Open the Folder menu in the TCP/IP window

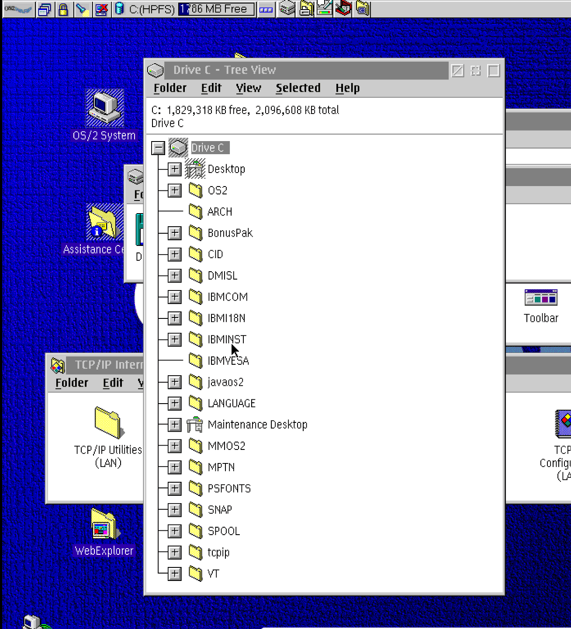click(x=71, y=383)
